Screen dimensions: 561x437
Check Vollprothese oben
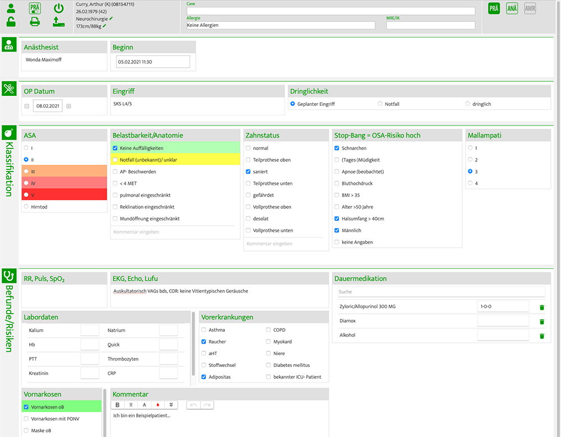248,207
